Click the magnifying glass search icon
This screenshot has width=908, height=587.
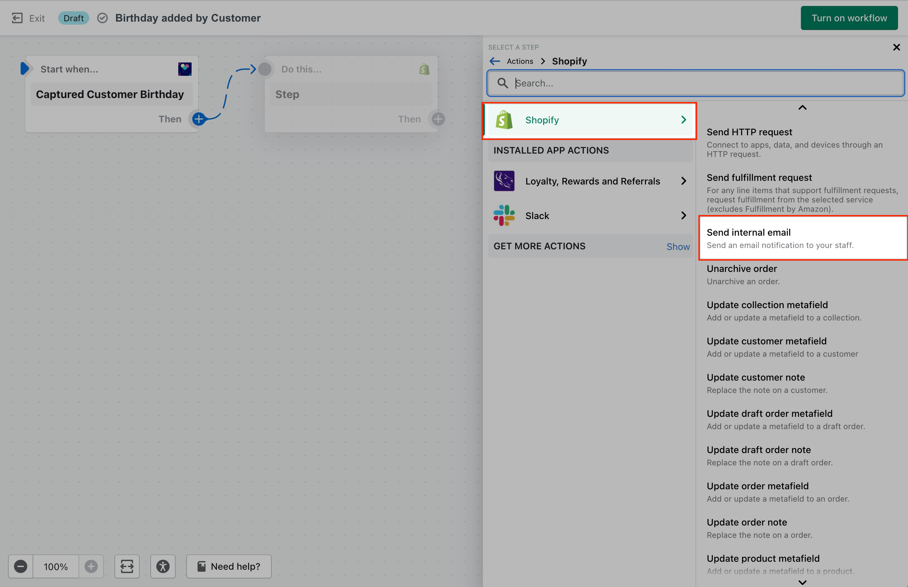503,83
